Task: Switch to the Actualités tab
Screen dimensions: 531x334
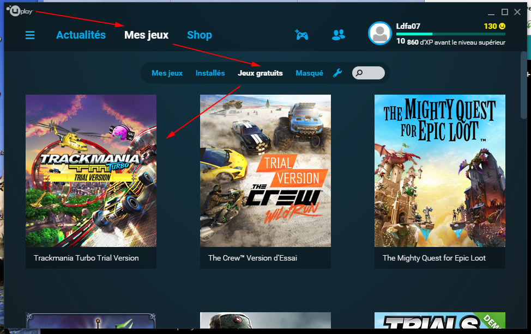Action: tap(81, 35)
